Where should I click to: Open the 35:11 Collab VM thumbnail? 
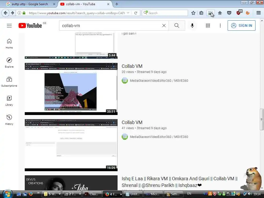[x=71, y=89]
